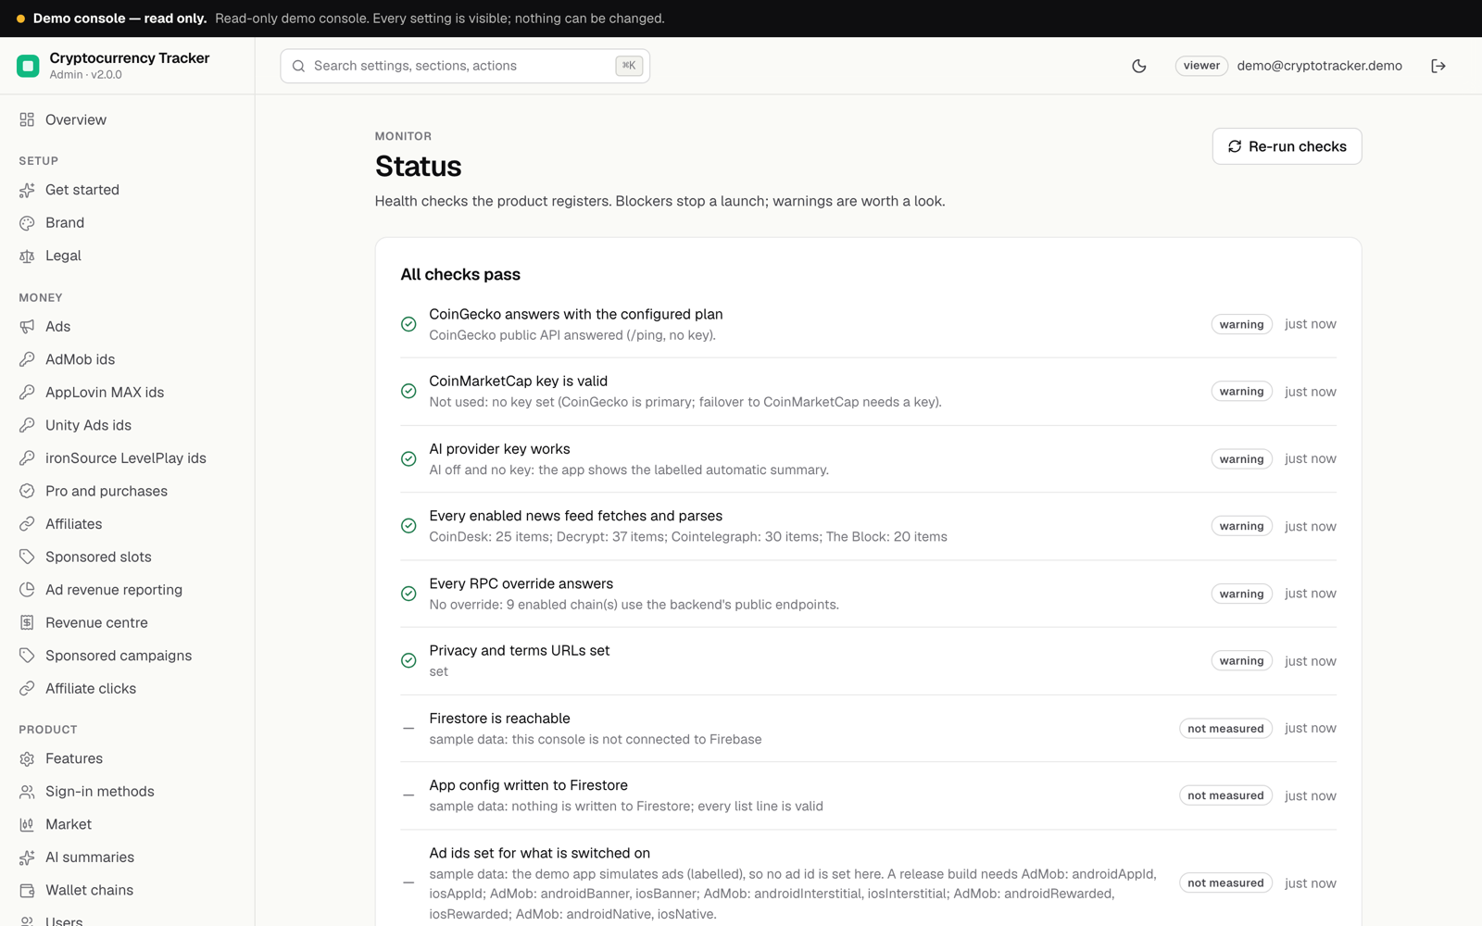The height and width of the screenshot is (926, 1482).
Task: Toggle dark mode with the moon icon
Action: [x=1139, y=66]
